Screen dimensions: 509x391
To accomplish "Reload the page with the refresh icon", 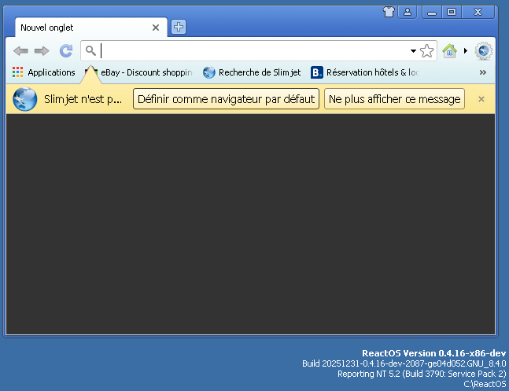I will (66, 51).
